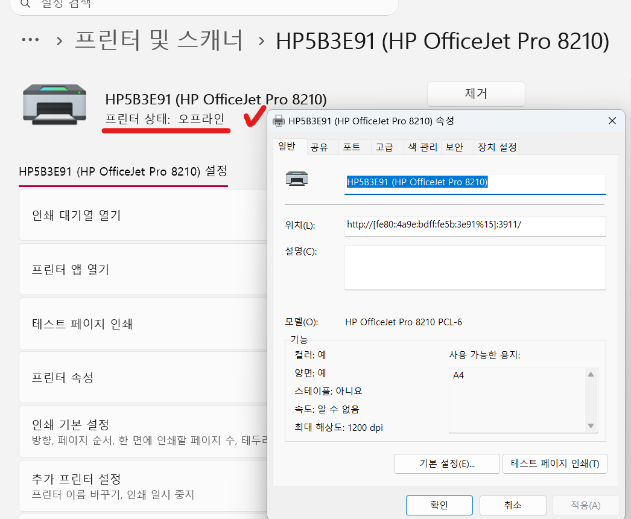Cancel with the 취소 button
Image resolution: width=631 pixels, height=519 pixels.
click(513, 505)
